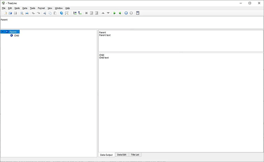The image size is (264, 162).
Task: Collapse the Parent tree node
Action: point(2,31)
